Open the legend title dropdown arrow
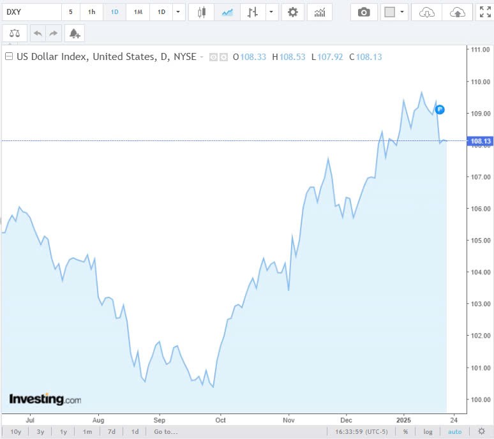 (202, 57)
